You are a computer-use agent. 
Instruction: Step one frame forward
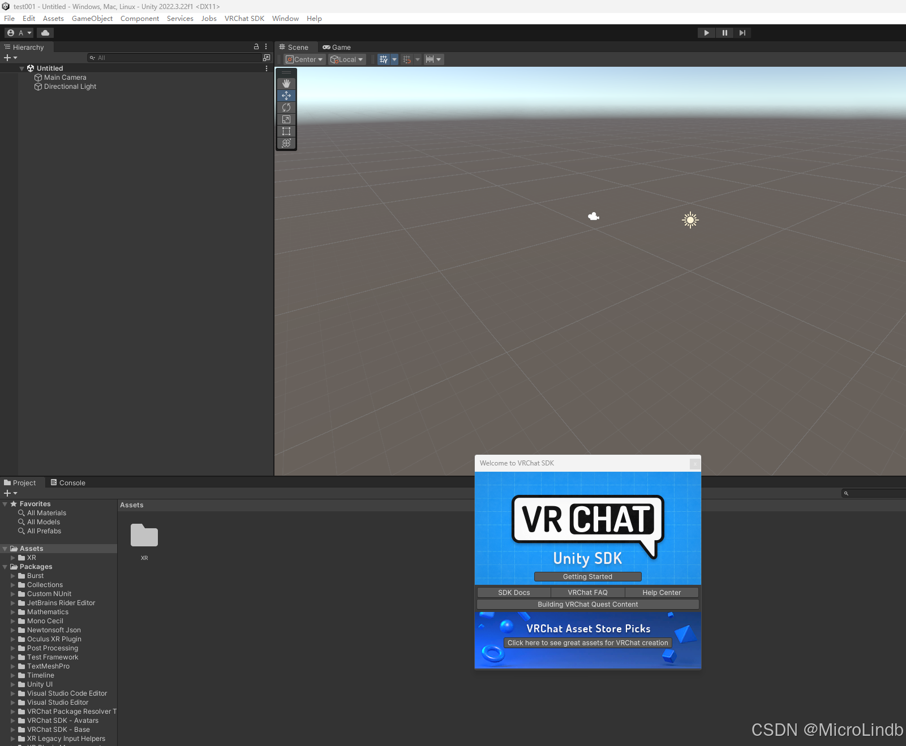(x=742, y=33)
